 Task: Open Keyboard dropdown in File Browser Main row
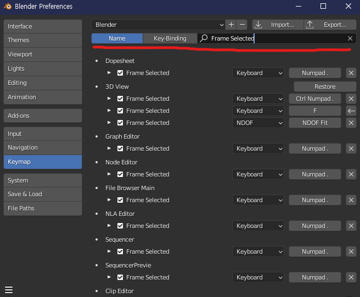coord(258,200)
